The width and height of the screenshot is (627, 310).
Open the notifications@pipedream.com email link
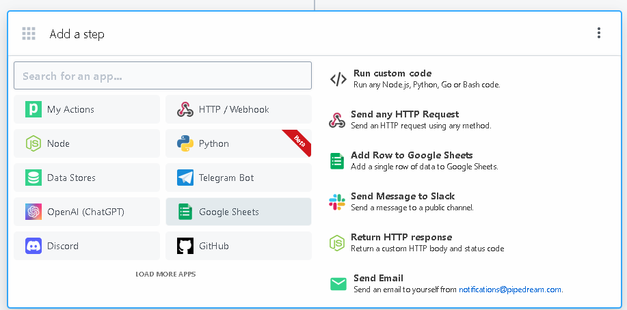point(510,290)
